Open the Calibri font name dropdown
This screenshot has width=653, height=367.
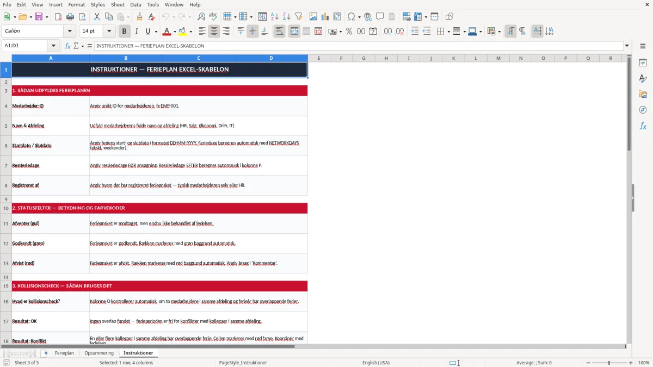pyautogui.click(x=69, y=32)
